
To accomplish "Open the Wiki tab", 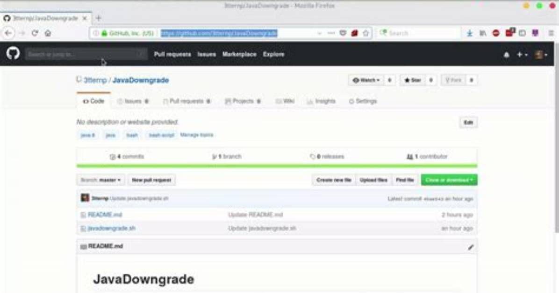I will tap(285, 101).
